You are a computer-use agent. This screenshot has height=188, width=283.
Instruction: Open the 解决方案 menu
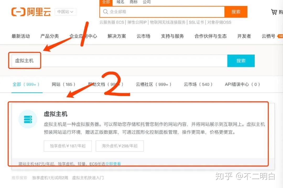tap(117, 36)
